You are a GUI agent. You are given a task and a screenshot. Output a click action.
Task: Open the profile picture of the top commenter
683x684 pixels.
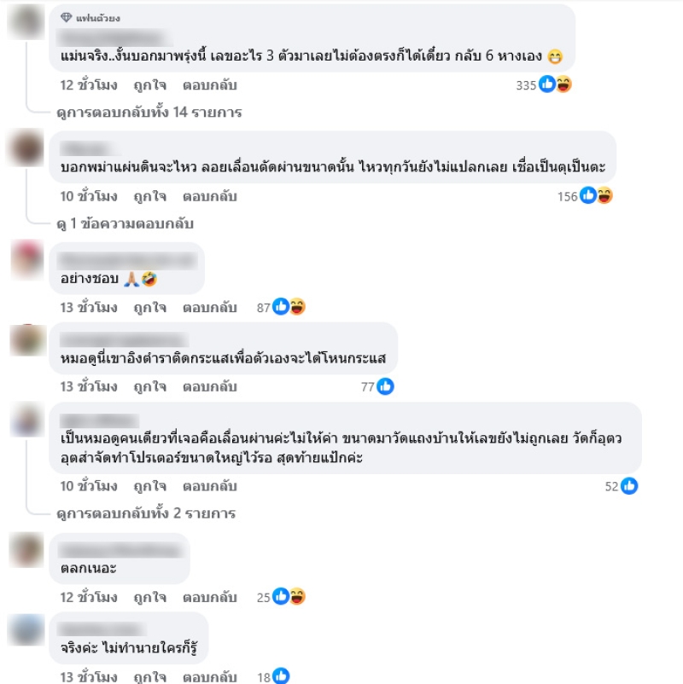tap(26, 22)
